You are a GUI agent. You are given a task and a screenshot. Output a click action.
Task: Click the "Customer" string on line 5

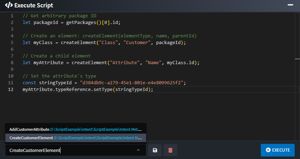pyautogui.click(x=137, y=43)
